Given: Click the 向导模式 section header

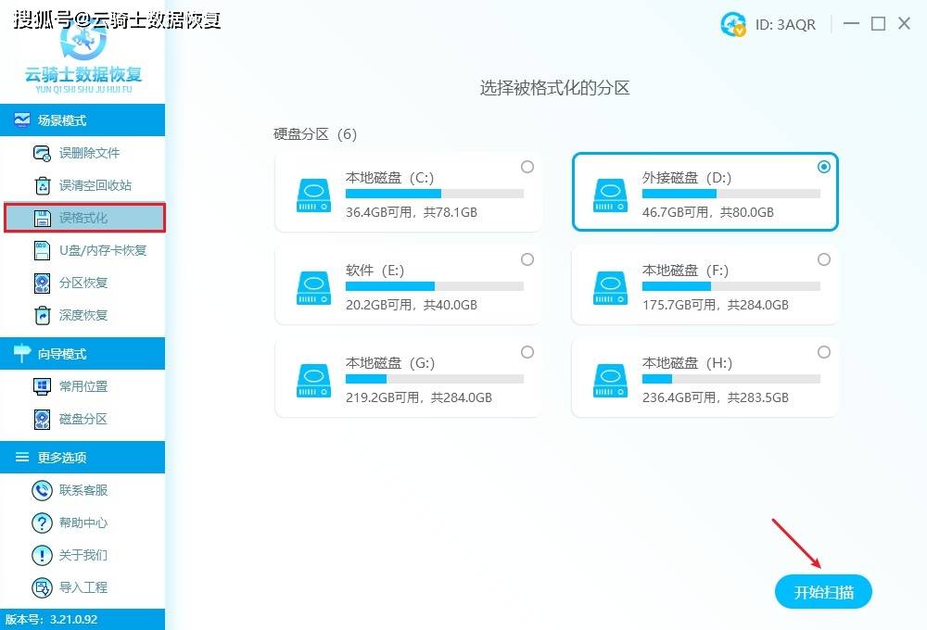Looking at the screenshot, I should [x=83, y=353].
